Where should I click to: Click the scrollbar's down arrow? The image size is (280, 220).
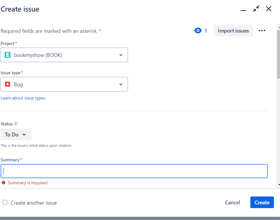(x=279, y=185)
